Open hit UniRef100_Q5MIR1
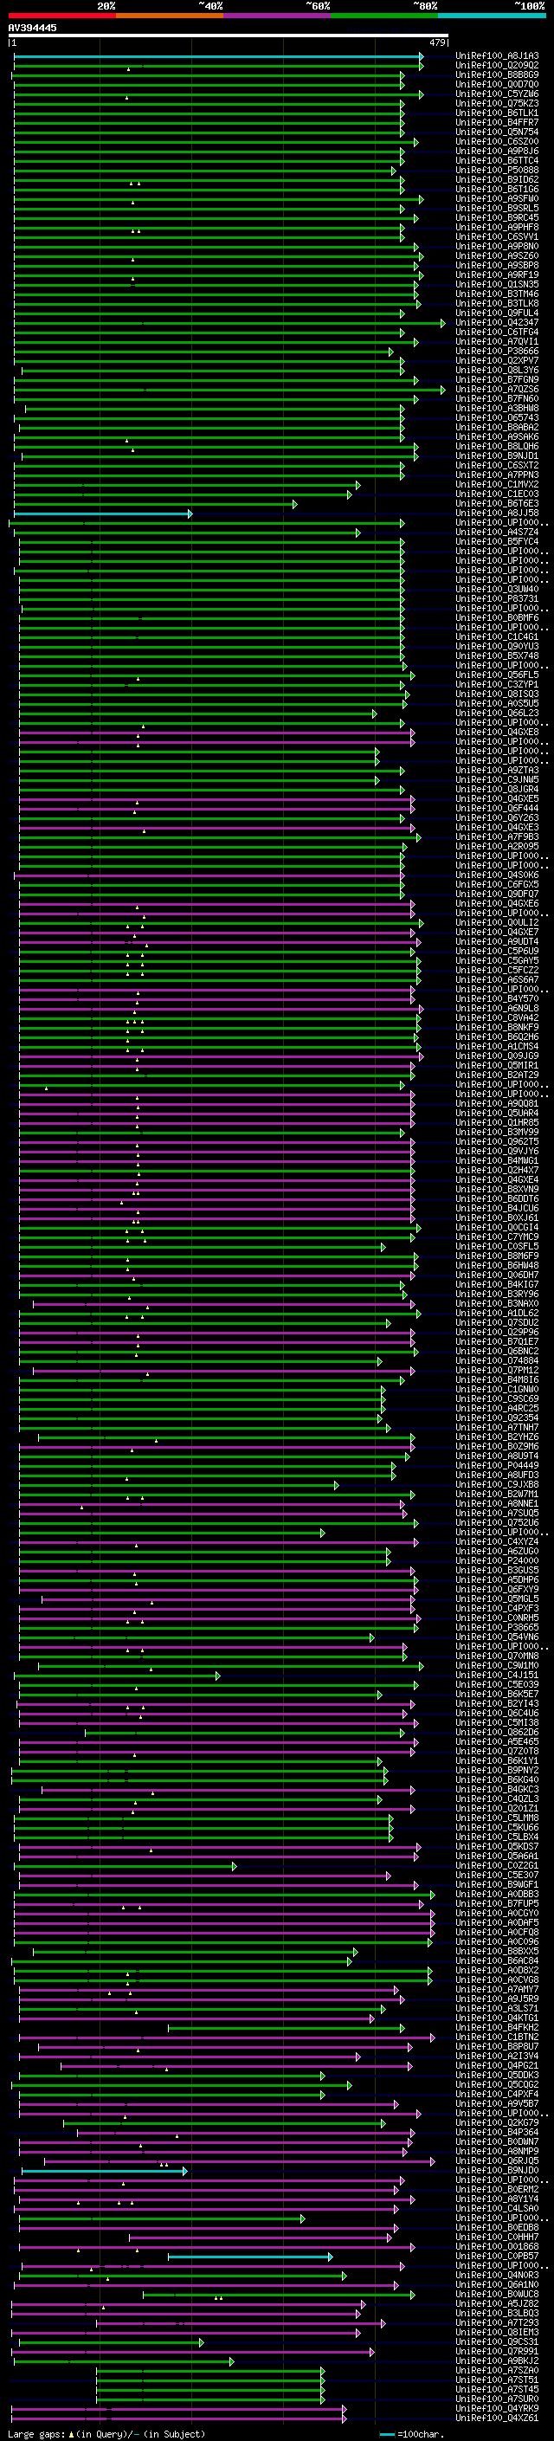554x2441 pixels. [497, 1065]
